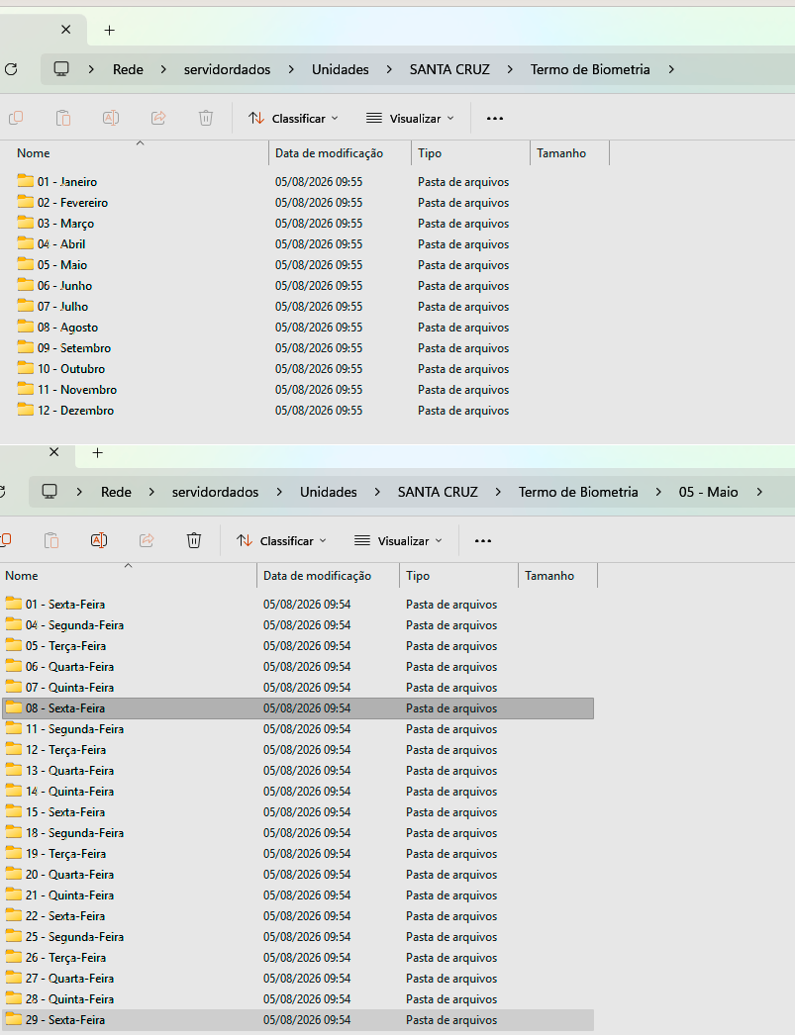The height and width of the screenshot is (1035, 795).
Task: Select the 04 - Segunda-Feira folder
Action: [x=74, y=625]
